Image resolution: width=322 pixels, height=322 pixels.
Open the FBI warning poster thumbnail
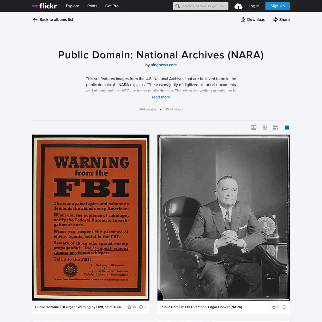coord(91,218)
